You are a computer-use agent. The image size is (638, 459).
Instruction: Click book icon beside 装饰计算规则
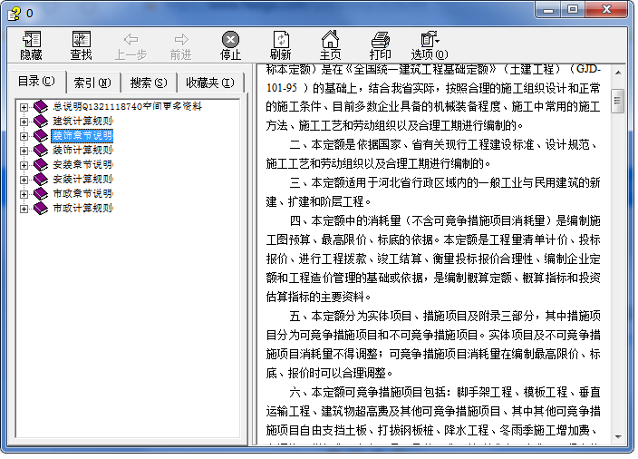click(41, 151)
